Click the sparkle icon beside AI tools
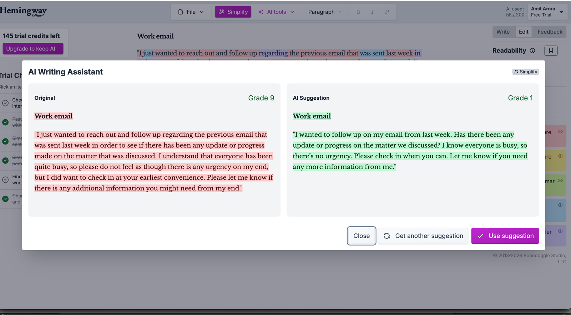Viewport: 571px width, 315px height. tap(261, 12)
